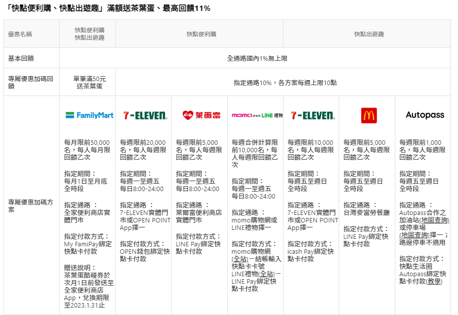The width and height of the screenshot is (458, 315).
Task: Open the 加油站 地圖查詢 link
Action: click(x=434, y=220)
